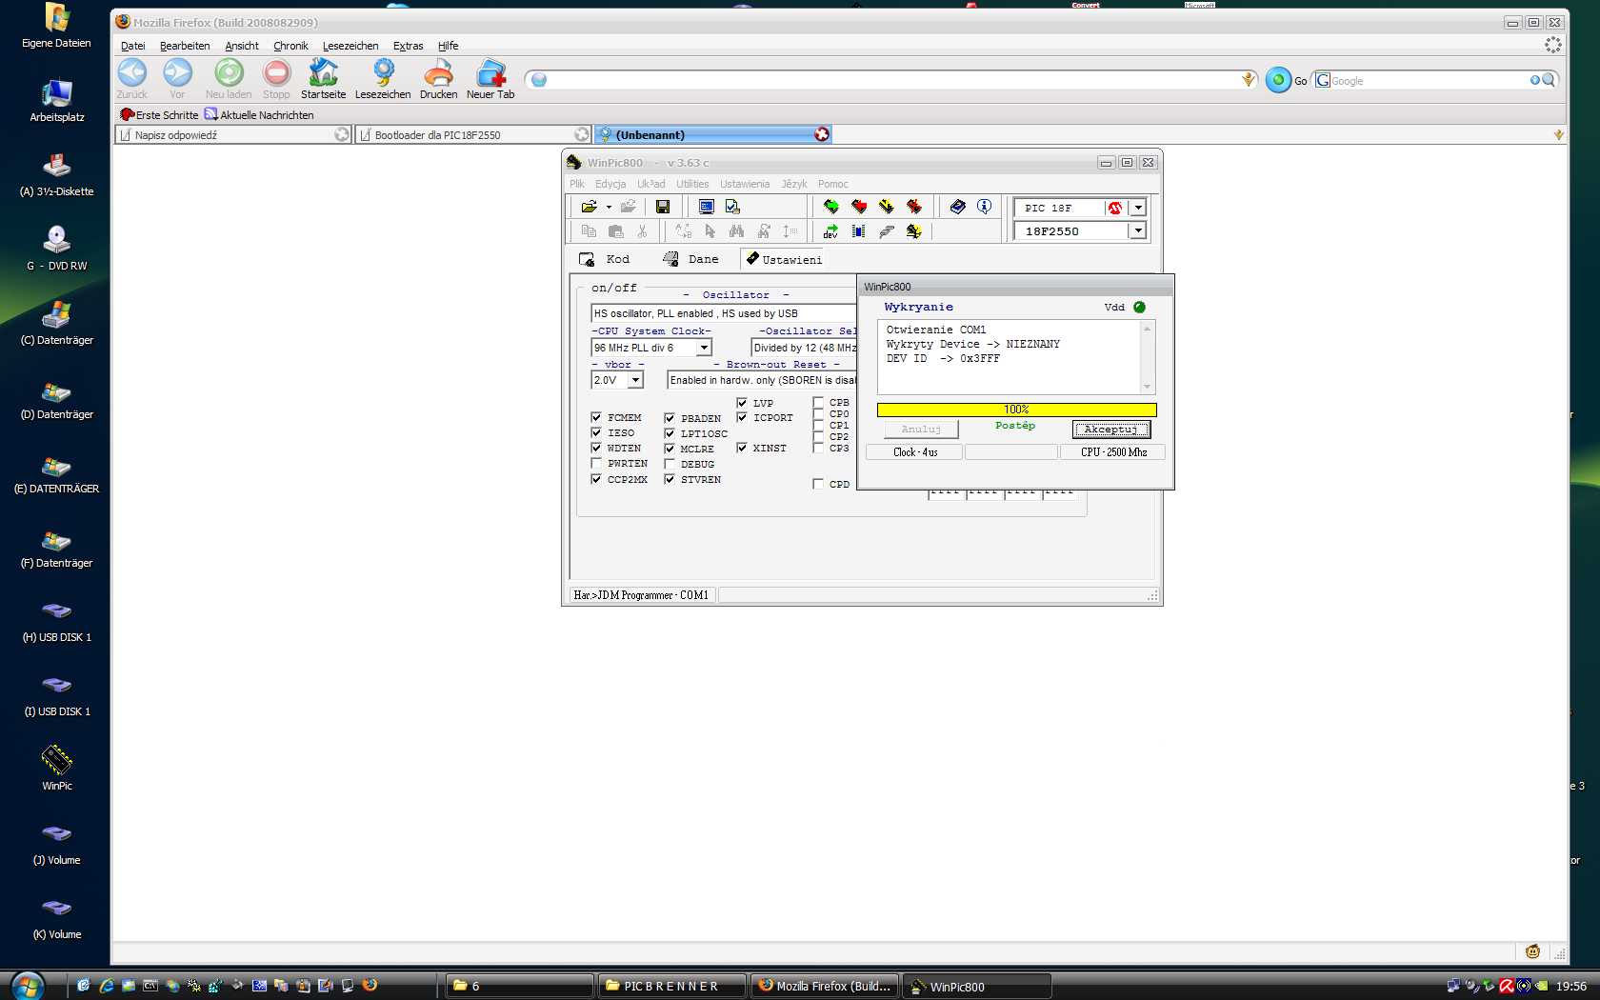The image size is (1600, 1000).
Task: Open Aktuelle Nachrichten bookmark
Action: coord(259,115)
